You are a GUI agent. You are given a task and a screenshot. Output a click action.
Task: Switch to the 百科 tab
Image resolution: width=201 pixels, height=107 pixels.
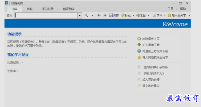click(x=30, y=9)
